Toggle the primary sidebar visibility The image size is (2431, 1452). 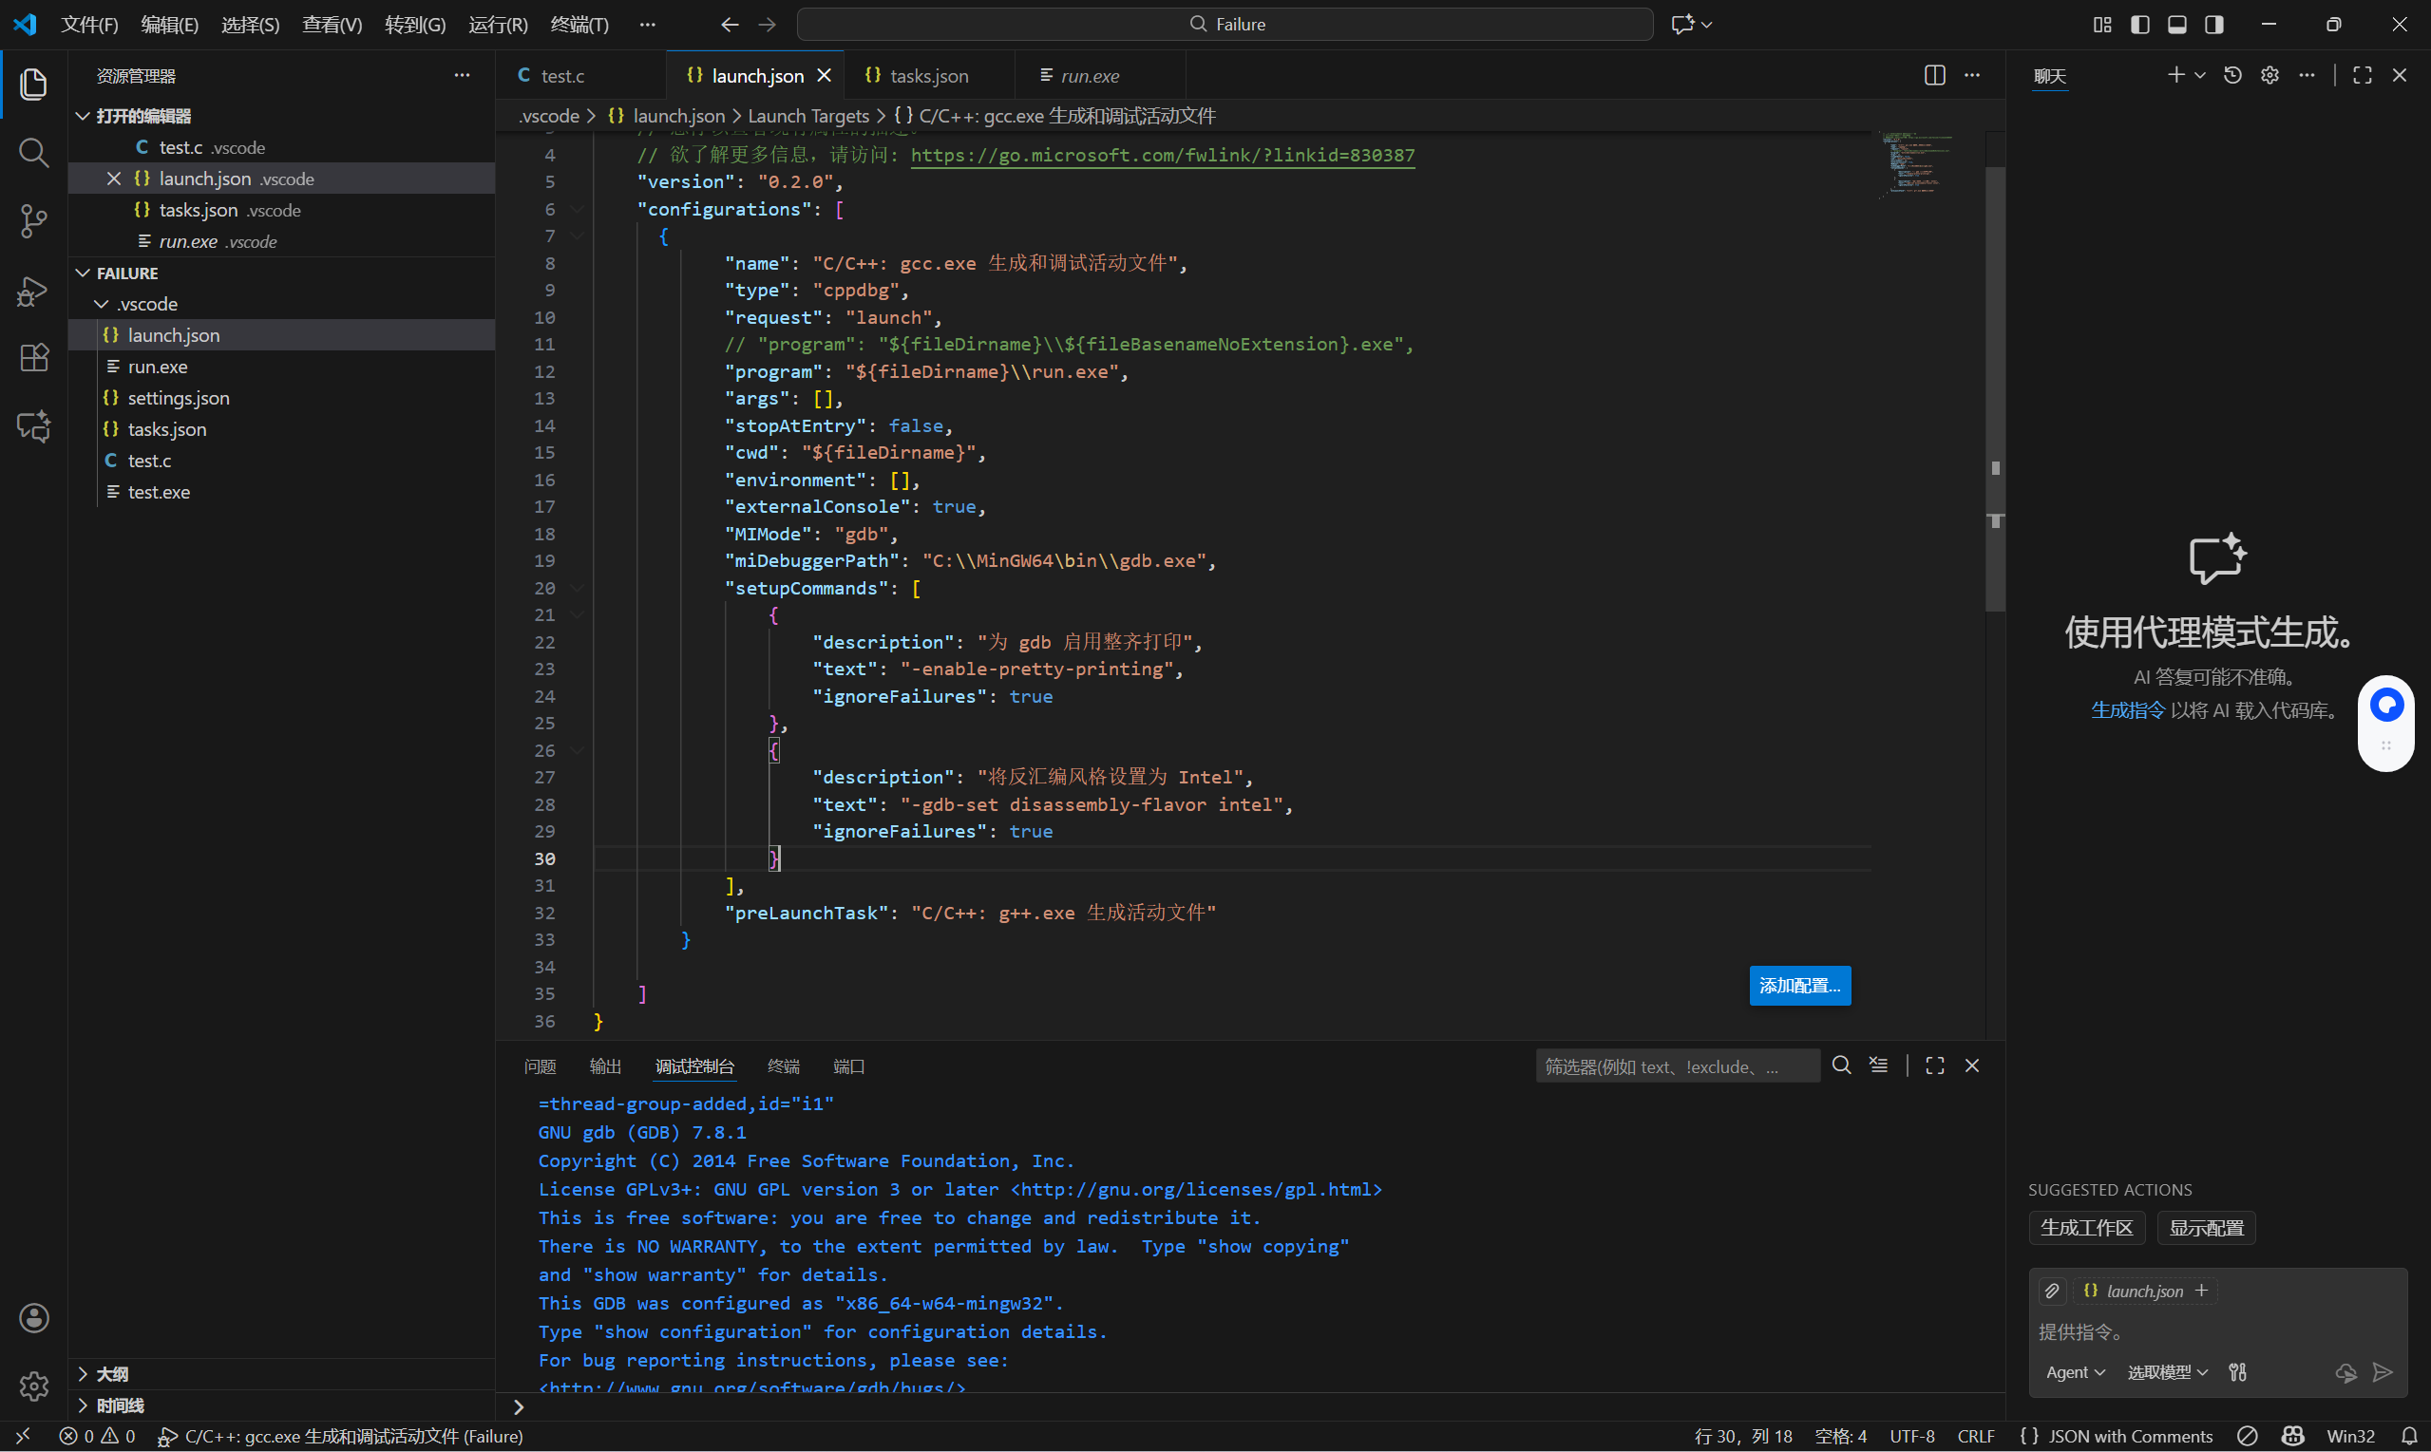click(x=2139, y=25)
